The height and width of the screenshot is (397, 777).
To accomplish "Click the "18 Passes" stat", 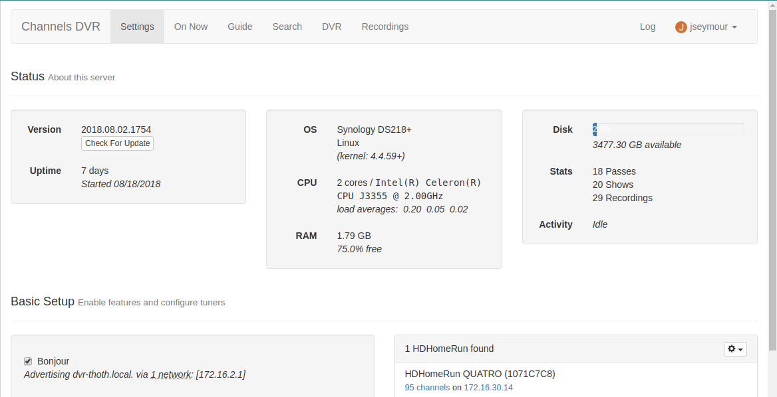I will (614, 171).
